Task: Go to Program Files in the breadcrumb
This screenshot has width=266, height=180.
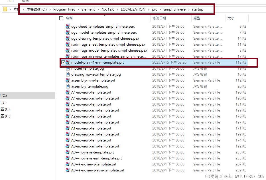Action: (x=64, y=9)
